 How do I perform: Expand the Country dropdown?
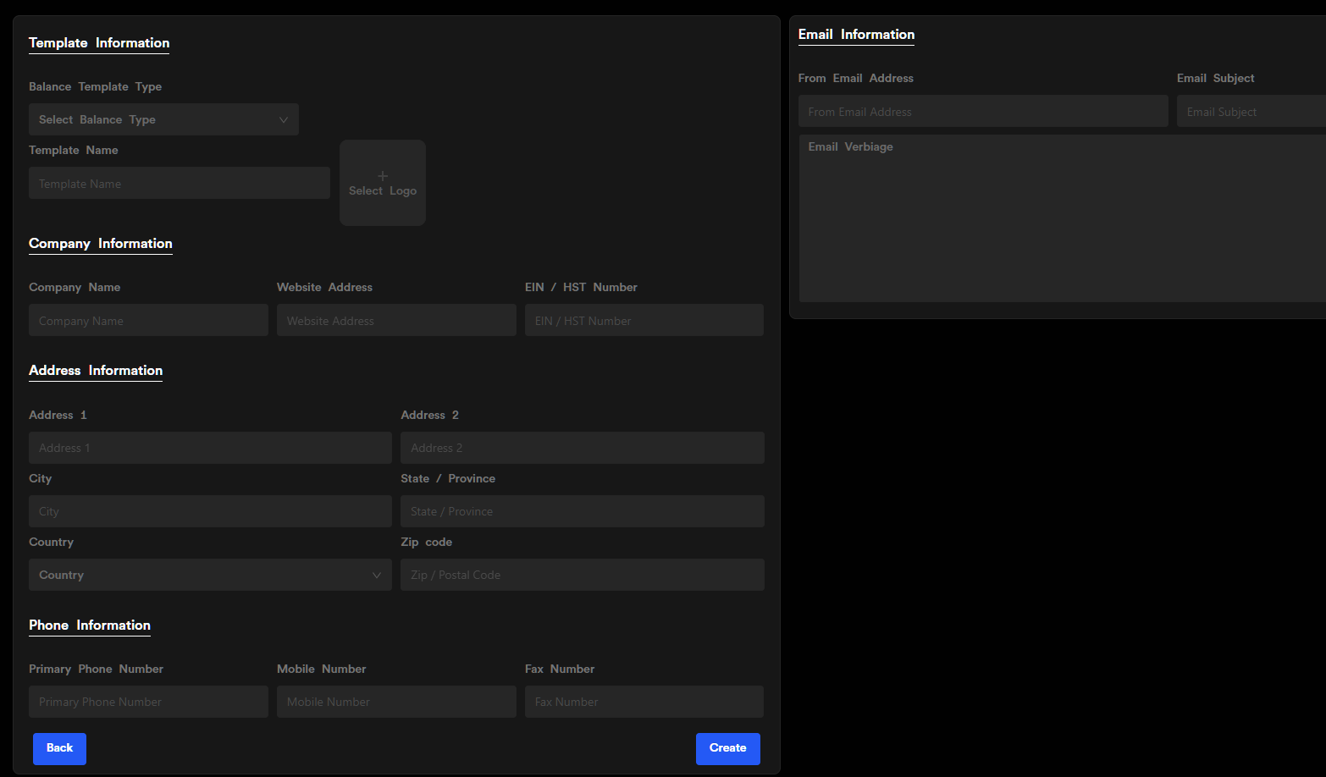(210, 575)
